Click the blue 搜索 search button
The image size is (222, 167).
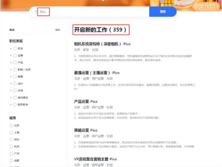pyautogui.click(x=163, y=12)
